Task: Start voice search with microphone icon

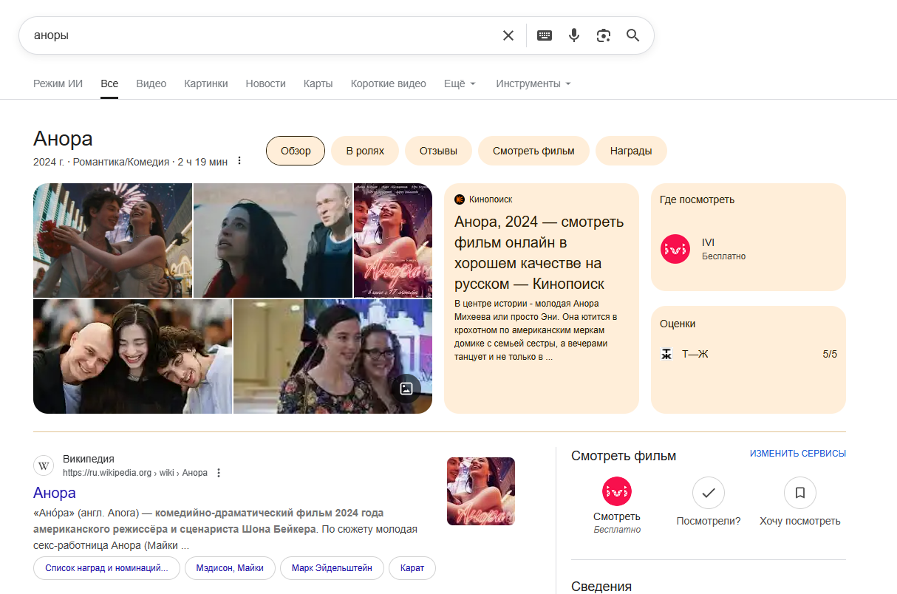Action: coord(574,35)
